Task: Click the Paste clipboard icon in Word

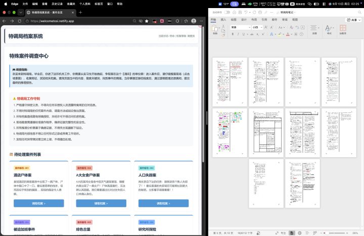Action: [215, 28]
